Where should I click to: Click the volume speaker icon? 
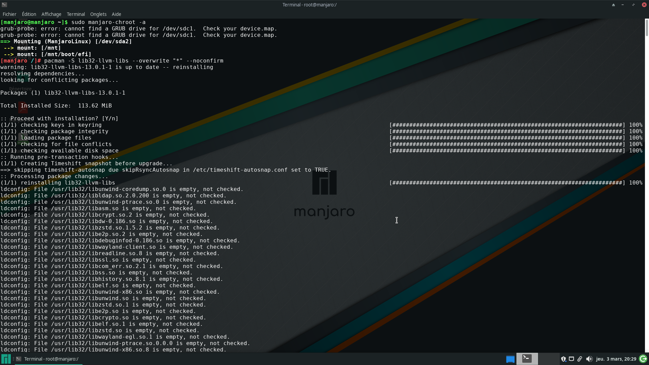(x=589, y=359)
